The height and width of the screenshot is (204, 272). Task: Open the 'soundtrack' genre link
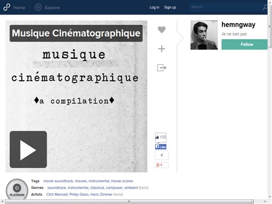[57, 188]
